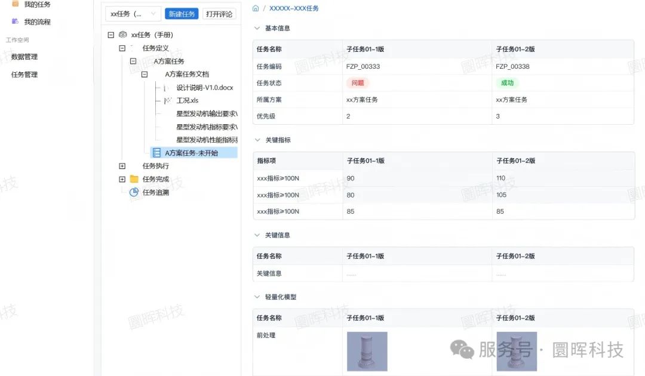645x376 pixels.
Task: Expand the 任务完成 tree node
Action: pyautogui.click(x=122, y=179)
